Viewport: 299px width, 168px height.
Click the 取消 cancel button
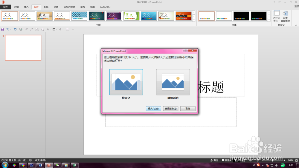pyautogui.click(x=188, y=108)
